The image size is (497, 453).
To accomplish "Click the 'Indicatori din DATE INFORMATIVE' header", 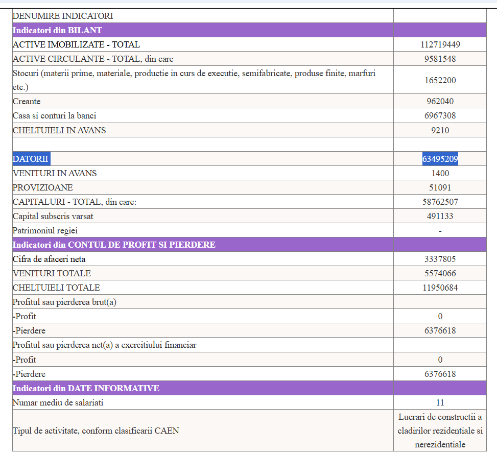I will tap(86, 388).
